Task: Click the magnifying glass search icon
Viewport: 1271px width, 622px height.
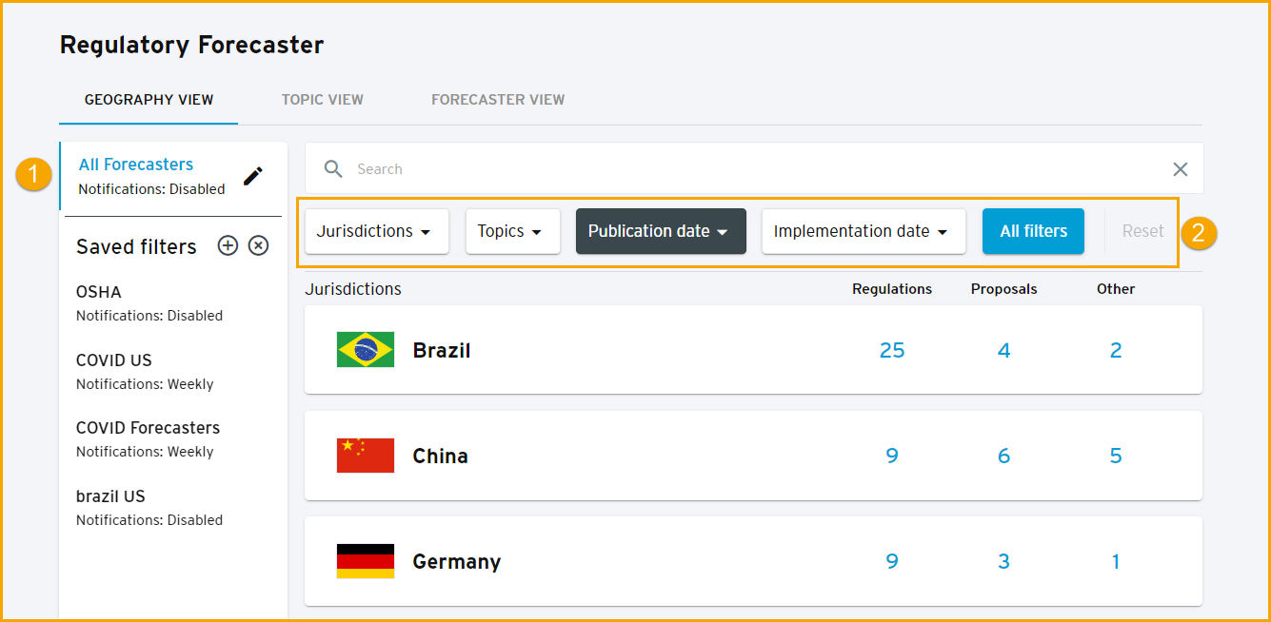Action: click(333, 169)
